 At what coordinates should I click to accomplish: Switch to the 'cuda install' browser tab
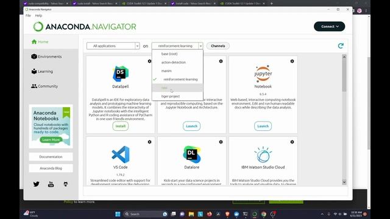[x=95, y=4]
